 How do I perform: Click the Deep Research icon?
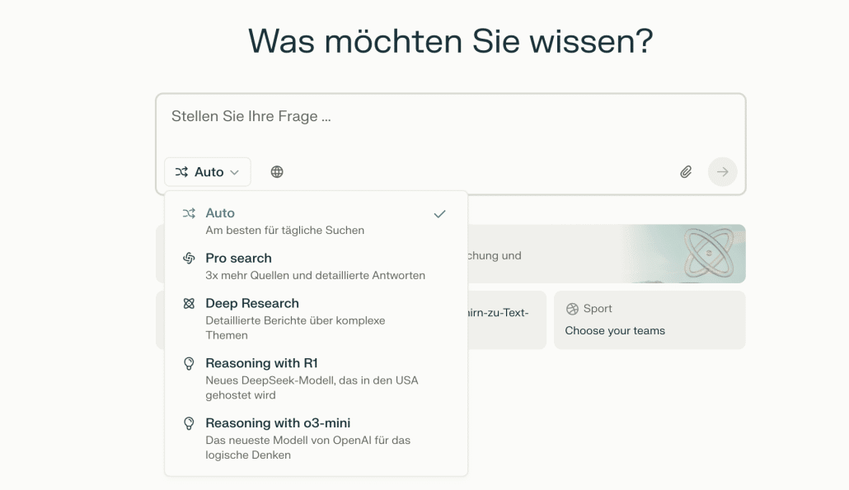[x=190, y=303]
